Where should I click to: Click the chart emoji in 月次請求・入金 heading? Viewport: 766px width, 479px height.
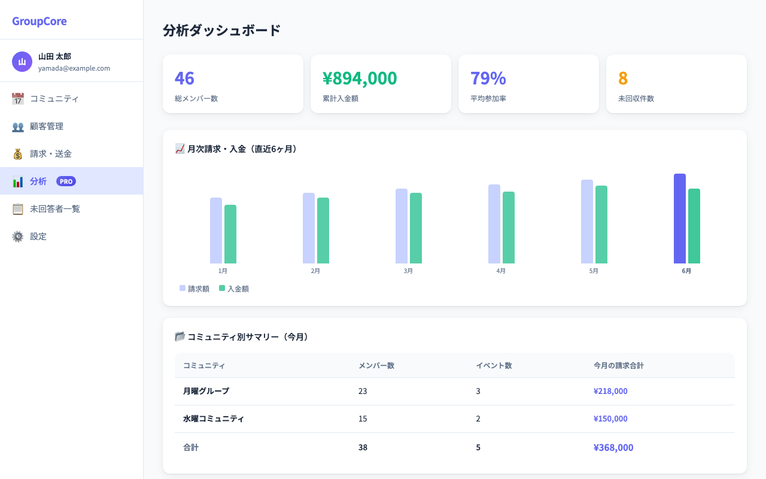click(x=180, y=148)
